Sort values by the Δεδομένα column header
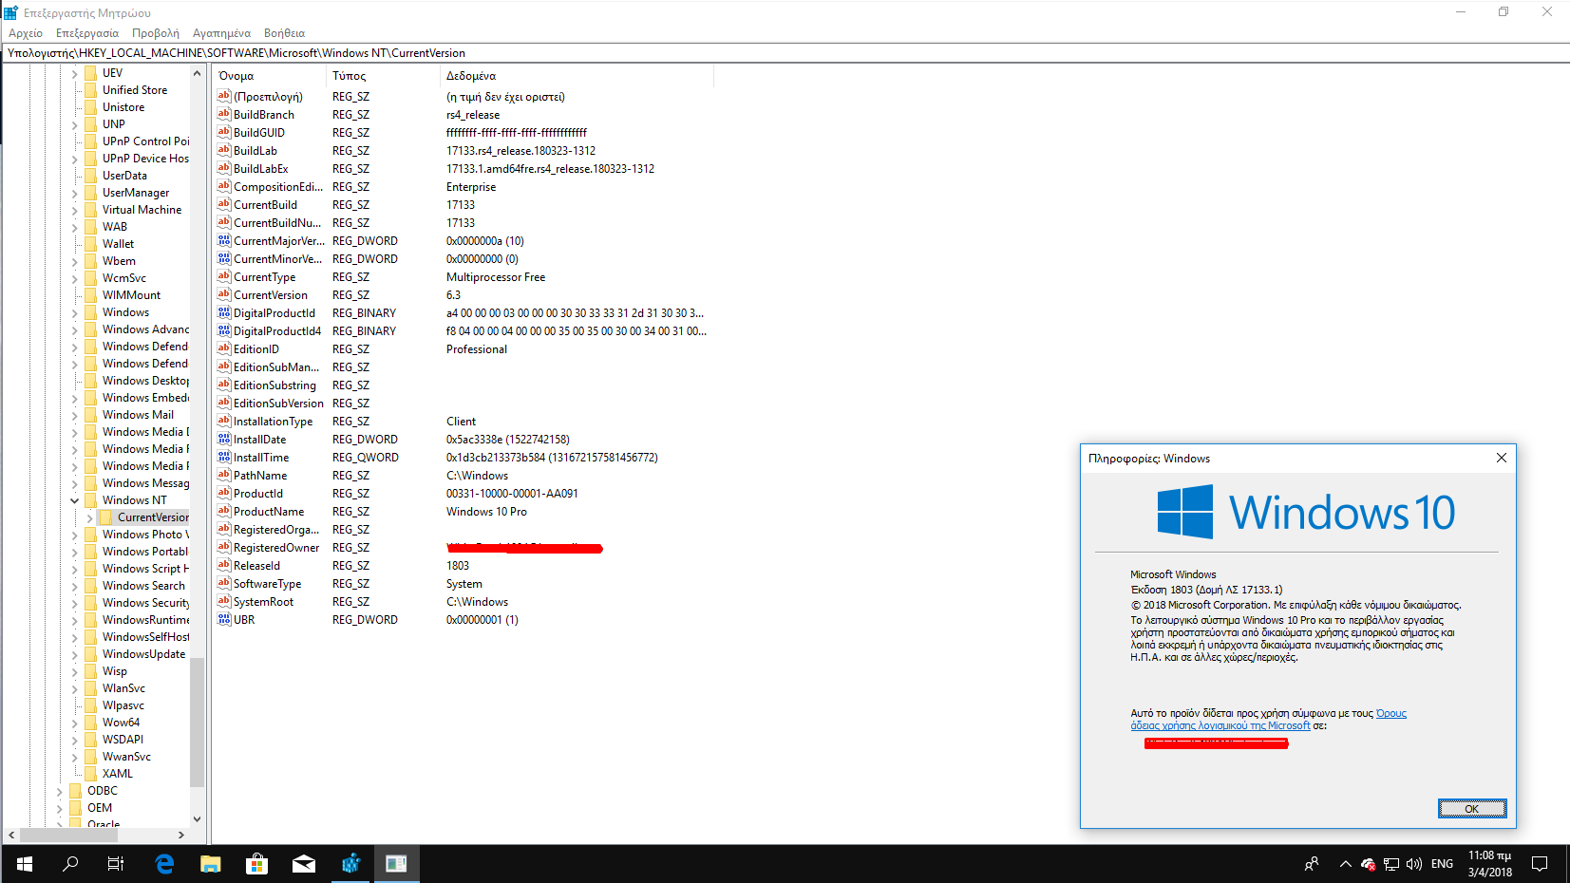Viewport: 1570px width, 883px height. point(577,76)
